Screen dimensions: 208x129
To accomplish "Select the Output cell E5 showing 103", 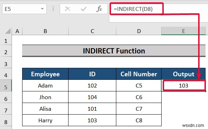I will [x=183, y=85].
